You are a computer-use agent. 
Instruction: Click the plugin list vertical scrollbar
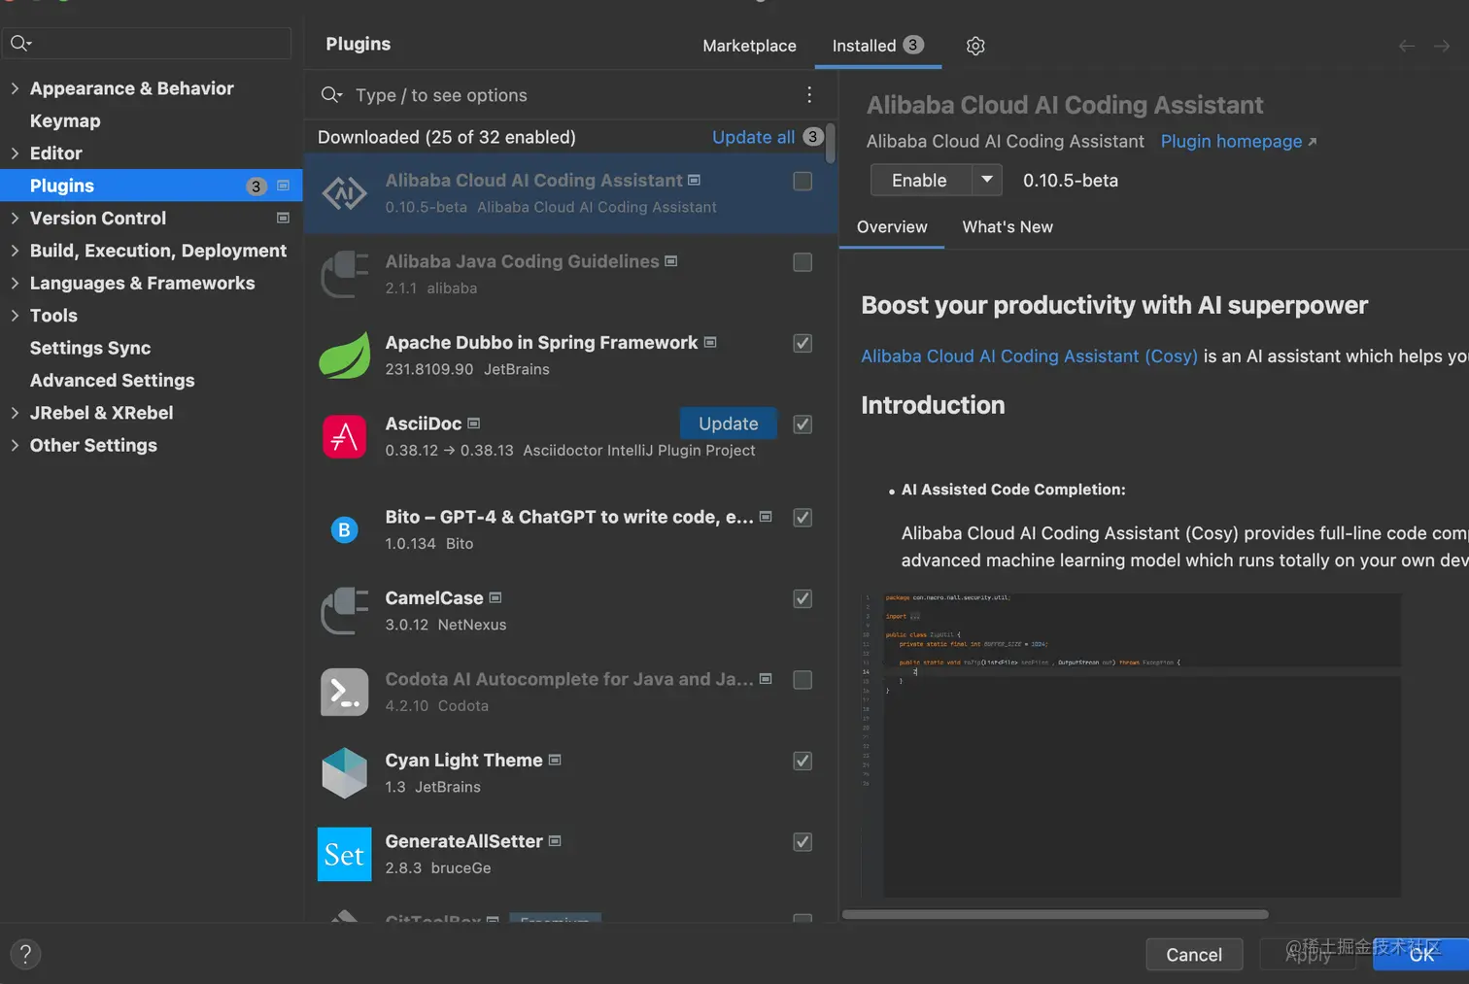(x=830, y=144)
